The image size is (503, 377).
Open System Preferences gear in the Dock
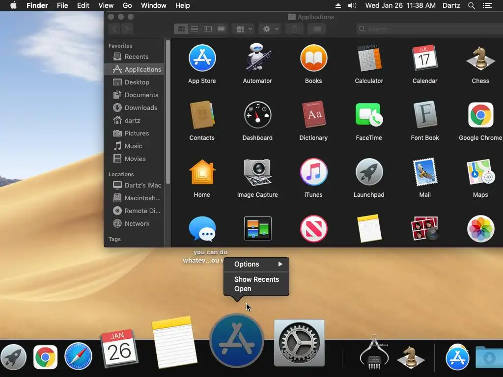coord(299,343)
